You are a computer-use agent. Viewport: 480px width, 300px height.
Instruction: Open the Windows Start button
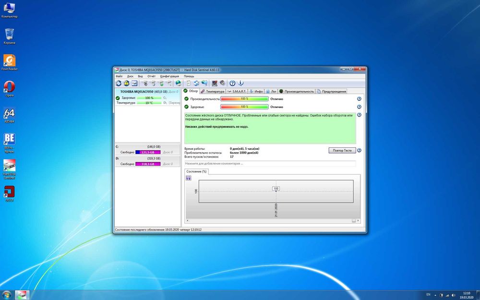(x=6, y=295)
